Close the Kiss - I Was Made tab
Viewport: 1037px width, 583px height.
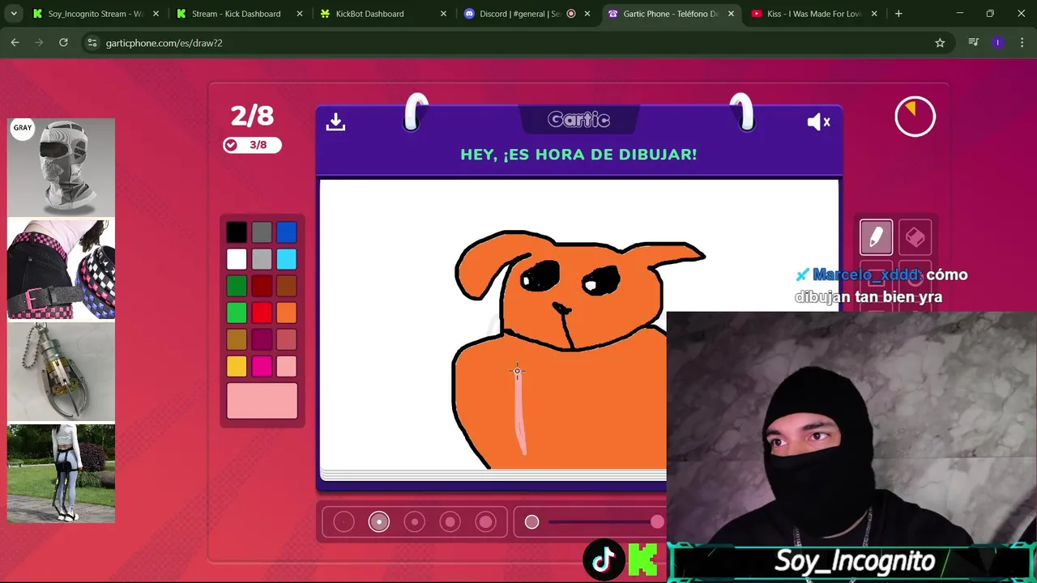(x=875, y=14)
